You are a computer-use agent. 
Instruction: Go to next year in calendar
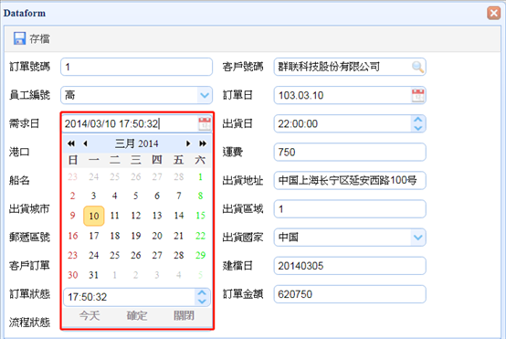(203, 143)
